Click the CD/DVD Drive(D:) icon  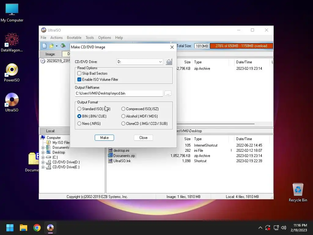point(49,162)
